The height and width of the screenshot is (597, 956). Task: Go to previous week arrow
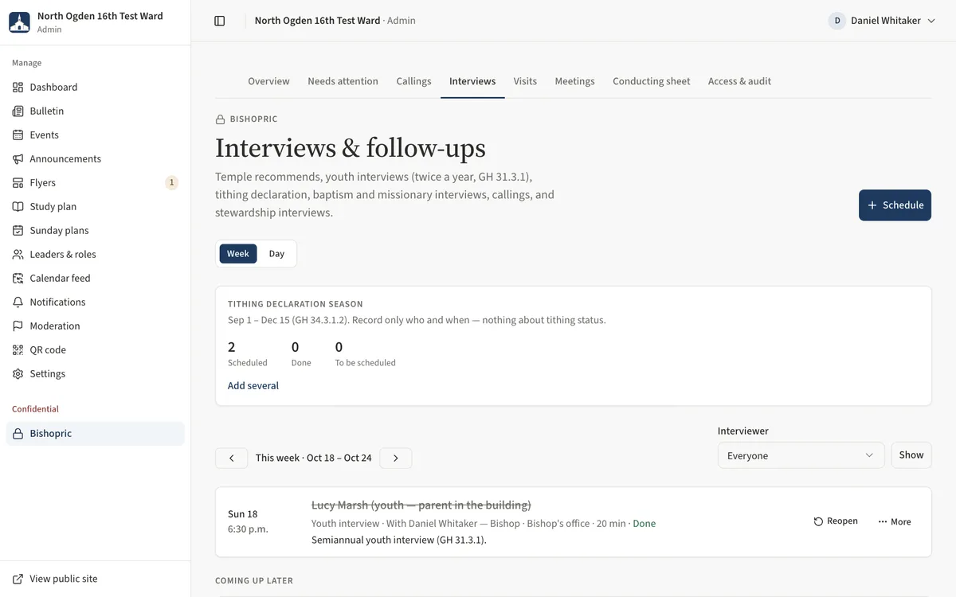232,458
